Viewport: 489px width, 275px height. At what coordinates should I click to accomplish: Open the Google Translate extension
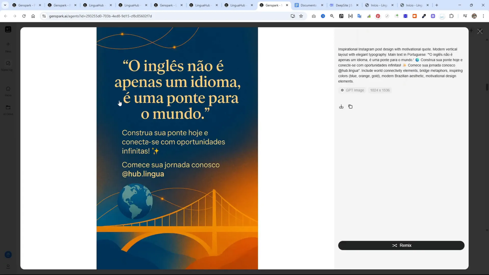click(x=359, y=16)
